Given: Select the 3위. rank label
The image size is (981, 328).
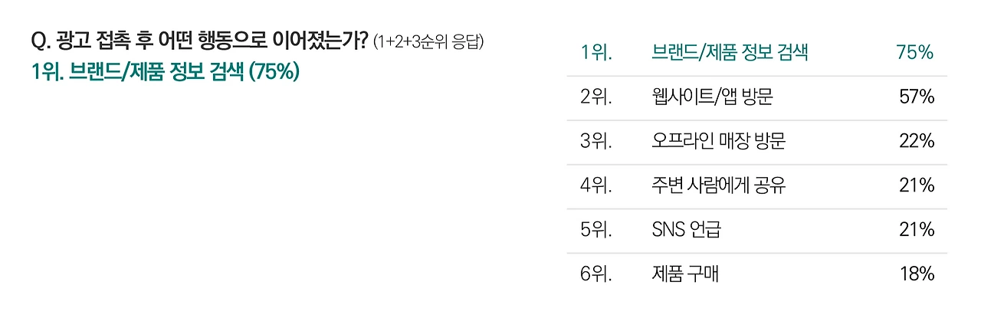Looking at the screenshot, I should [x=596, y=142].
